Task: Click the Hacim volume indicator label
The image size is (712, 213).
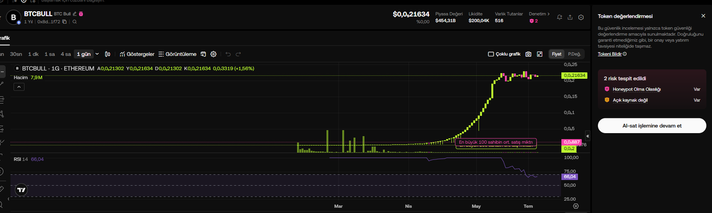Action: [x=21, y=78]
